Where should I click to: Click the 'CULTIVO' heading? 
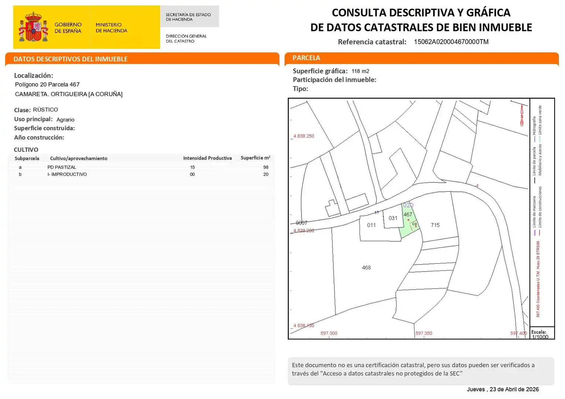(x=26, y=150)
